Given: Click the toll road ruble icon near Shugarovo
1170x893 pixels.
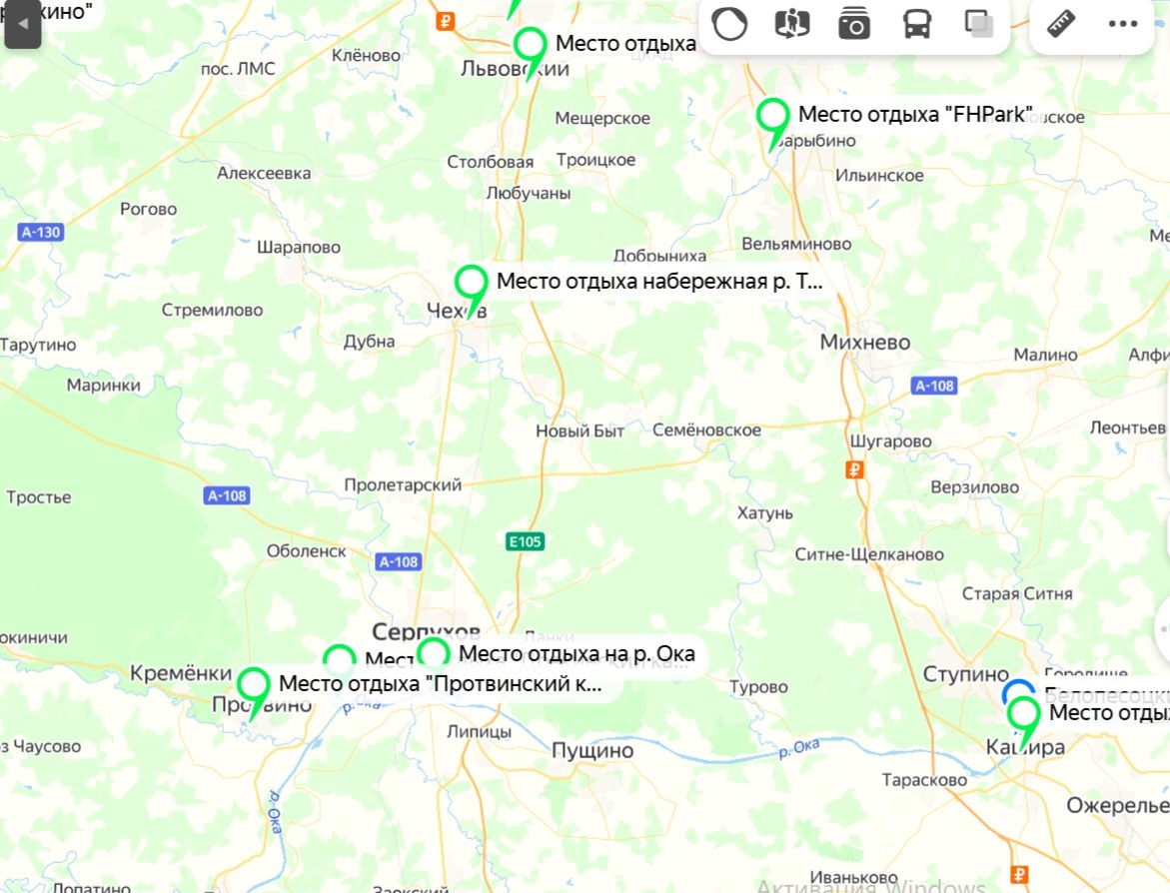Looking at the screenshot, I should pyautogui.click(x=854, y=470).
